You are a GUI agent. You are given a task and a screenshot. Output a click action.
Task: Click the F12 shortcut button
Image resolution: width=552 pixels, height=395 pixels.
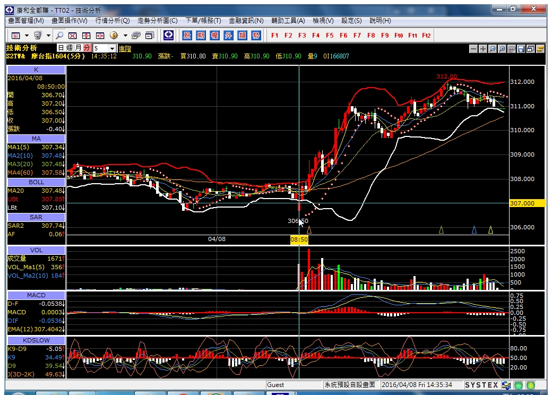pos(426,36)
